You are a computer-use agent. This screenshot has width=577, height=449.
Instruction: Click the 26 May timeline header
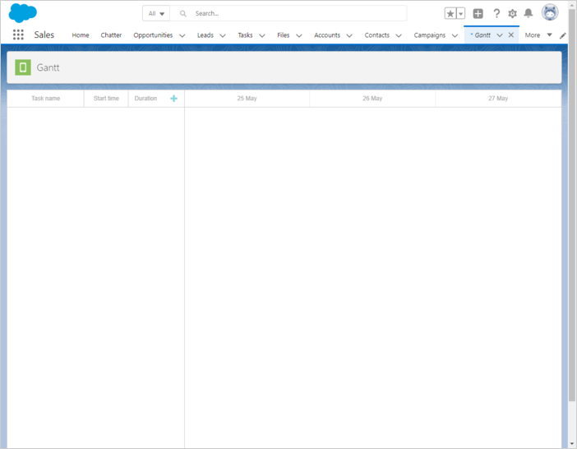pyautogui.click(x=372, y=99)
